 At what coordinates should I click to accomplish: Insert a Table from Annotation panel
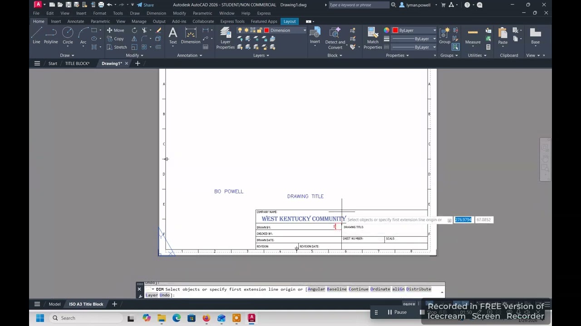click(x=206, y=47)
